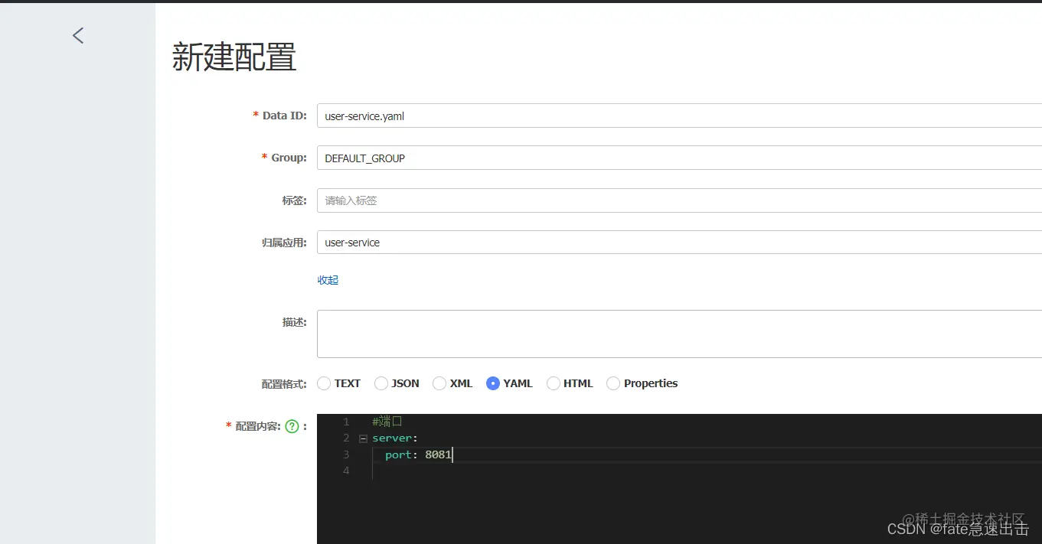Screen dimensions: 1042x544
Task: Click the 归属应用 field with user-service
Action: 679,242
